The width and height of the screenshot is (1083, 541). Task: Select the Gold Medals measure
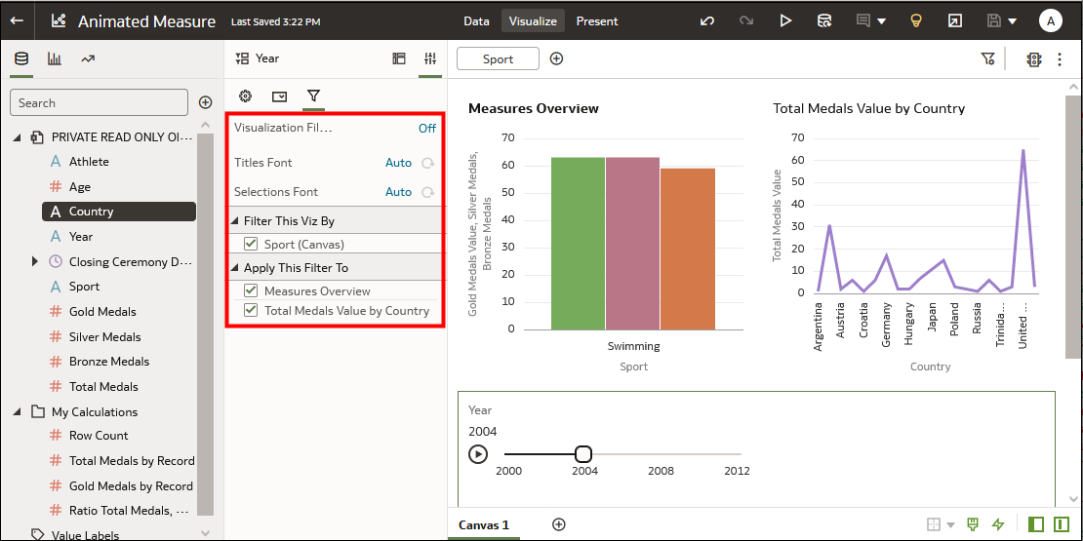tap(102, 312)
